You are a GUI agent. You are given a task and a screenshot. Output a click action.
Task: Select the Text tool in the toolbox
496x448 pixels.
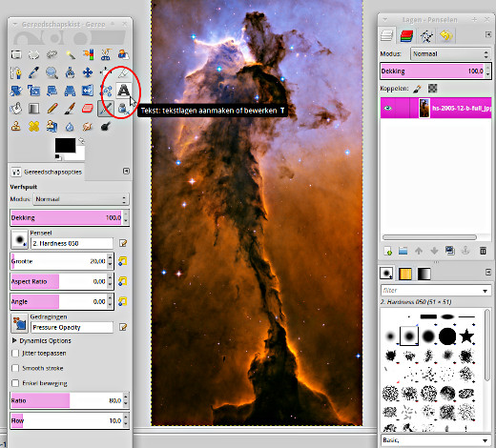[123, 91]
